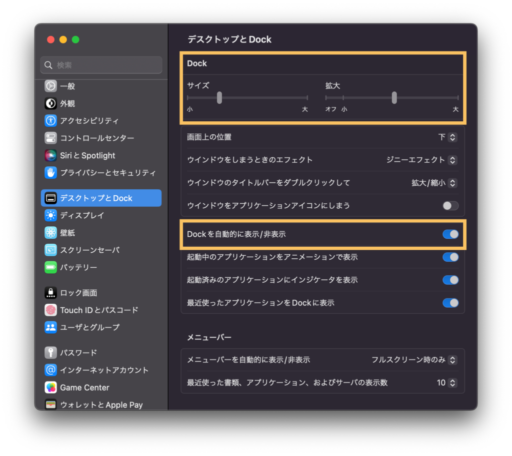The width and height of the screenshot is (512, 456).
Task: Select スクリーンセーバ in the sidebar
Action: (101, 250)
